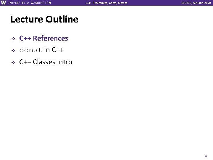Click the 'C++ Classes Intro' outline item
The image size is (213, 160).
click(x=46, y=62)
